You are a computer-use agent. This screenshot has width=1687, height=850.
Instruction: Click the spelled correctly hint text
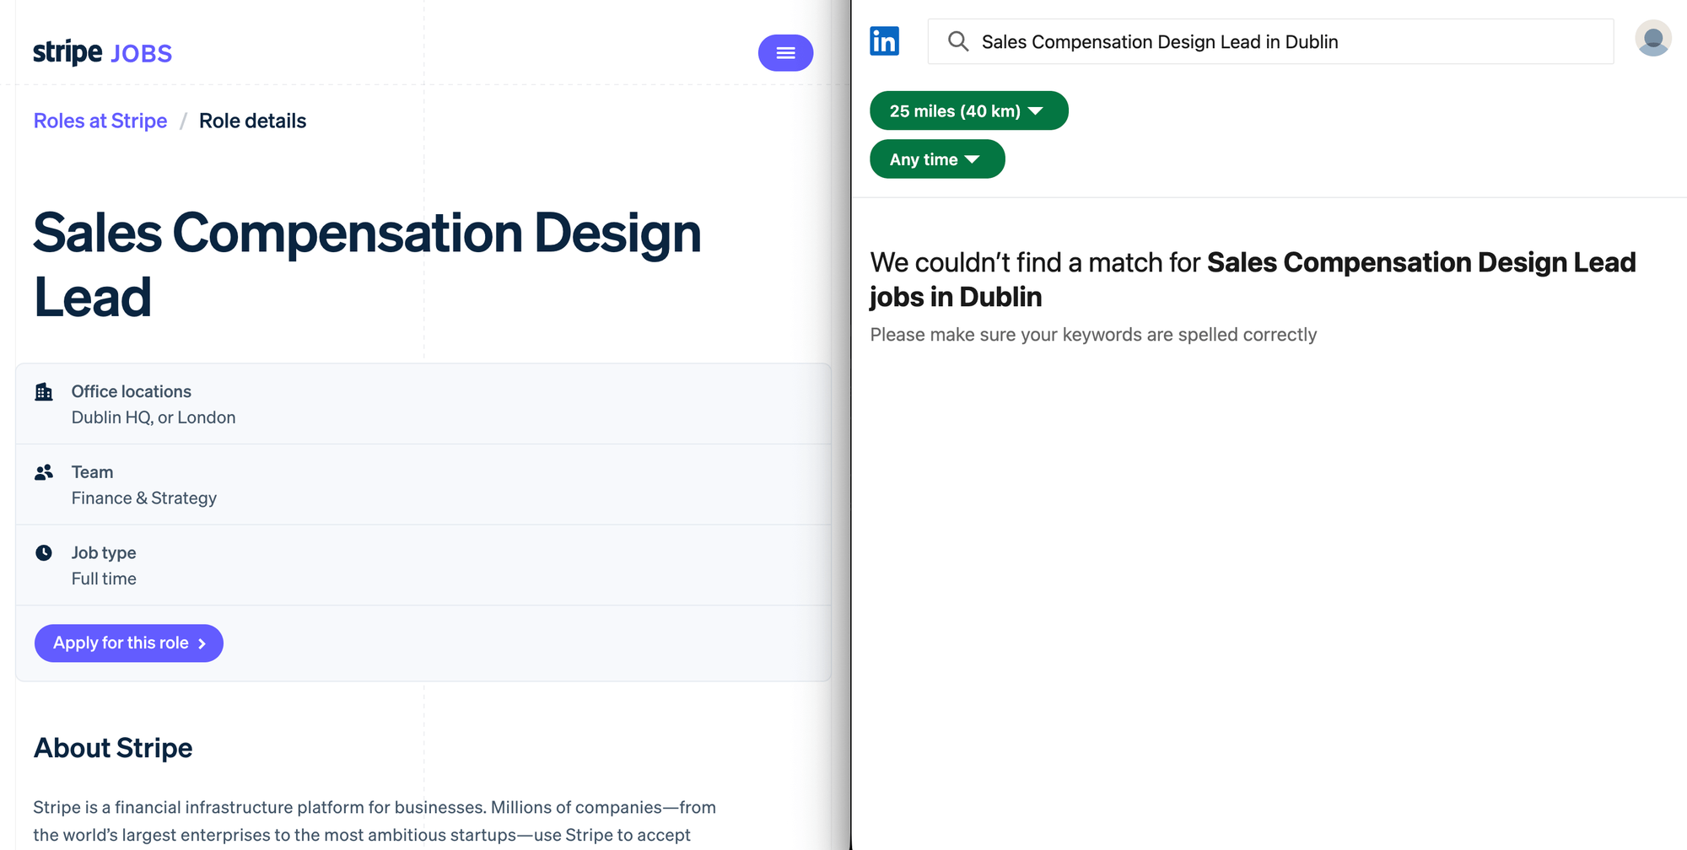click(1093, 335)
